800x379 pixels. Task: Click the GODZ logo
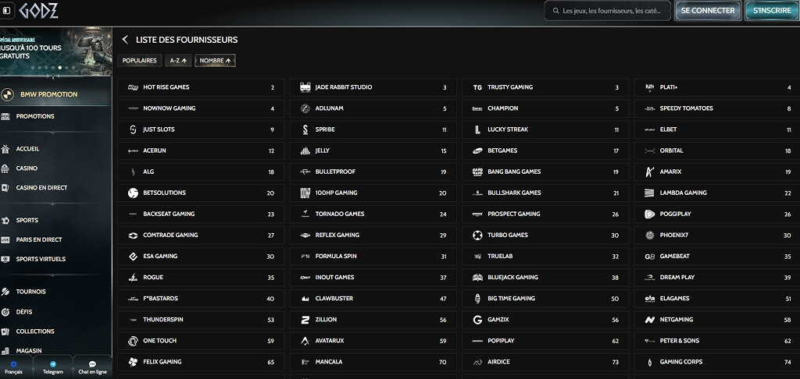[39, 10]
